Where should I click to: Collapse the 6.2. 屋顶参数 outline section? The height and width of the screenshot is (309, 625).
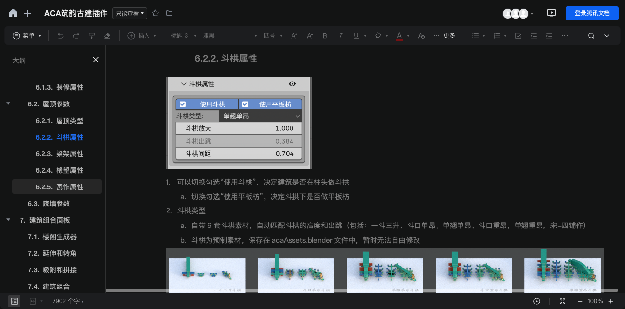click(x=8, y=104)
